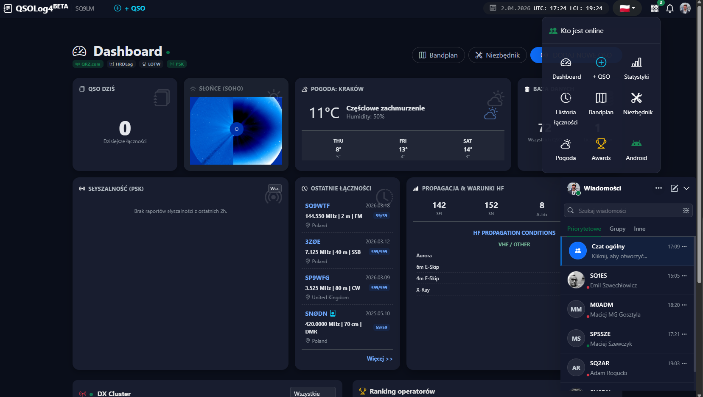
Task: Click the LOTW status badge
Action: click(x=151, y=64)
